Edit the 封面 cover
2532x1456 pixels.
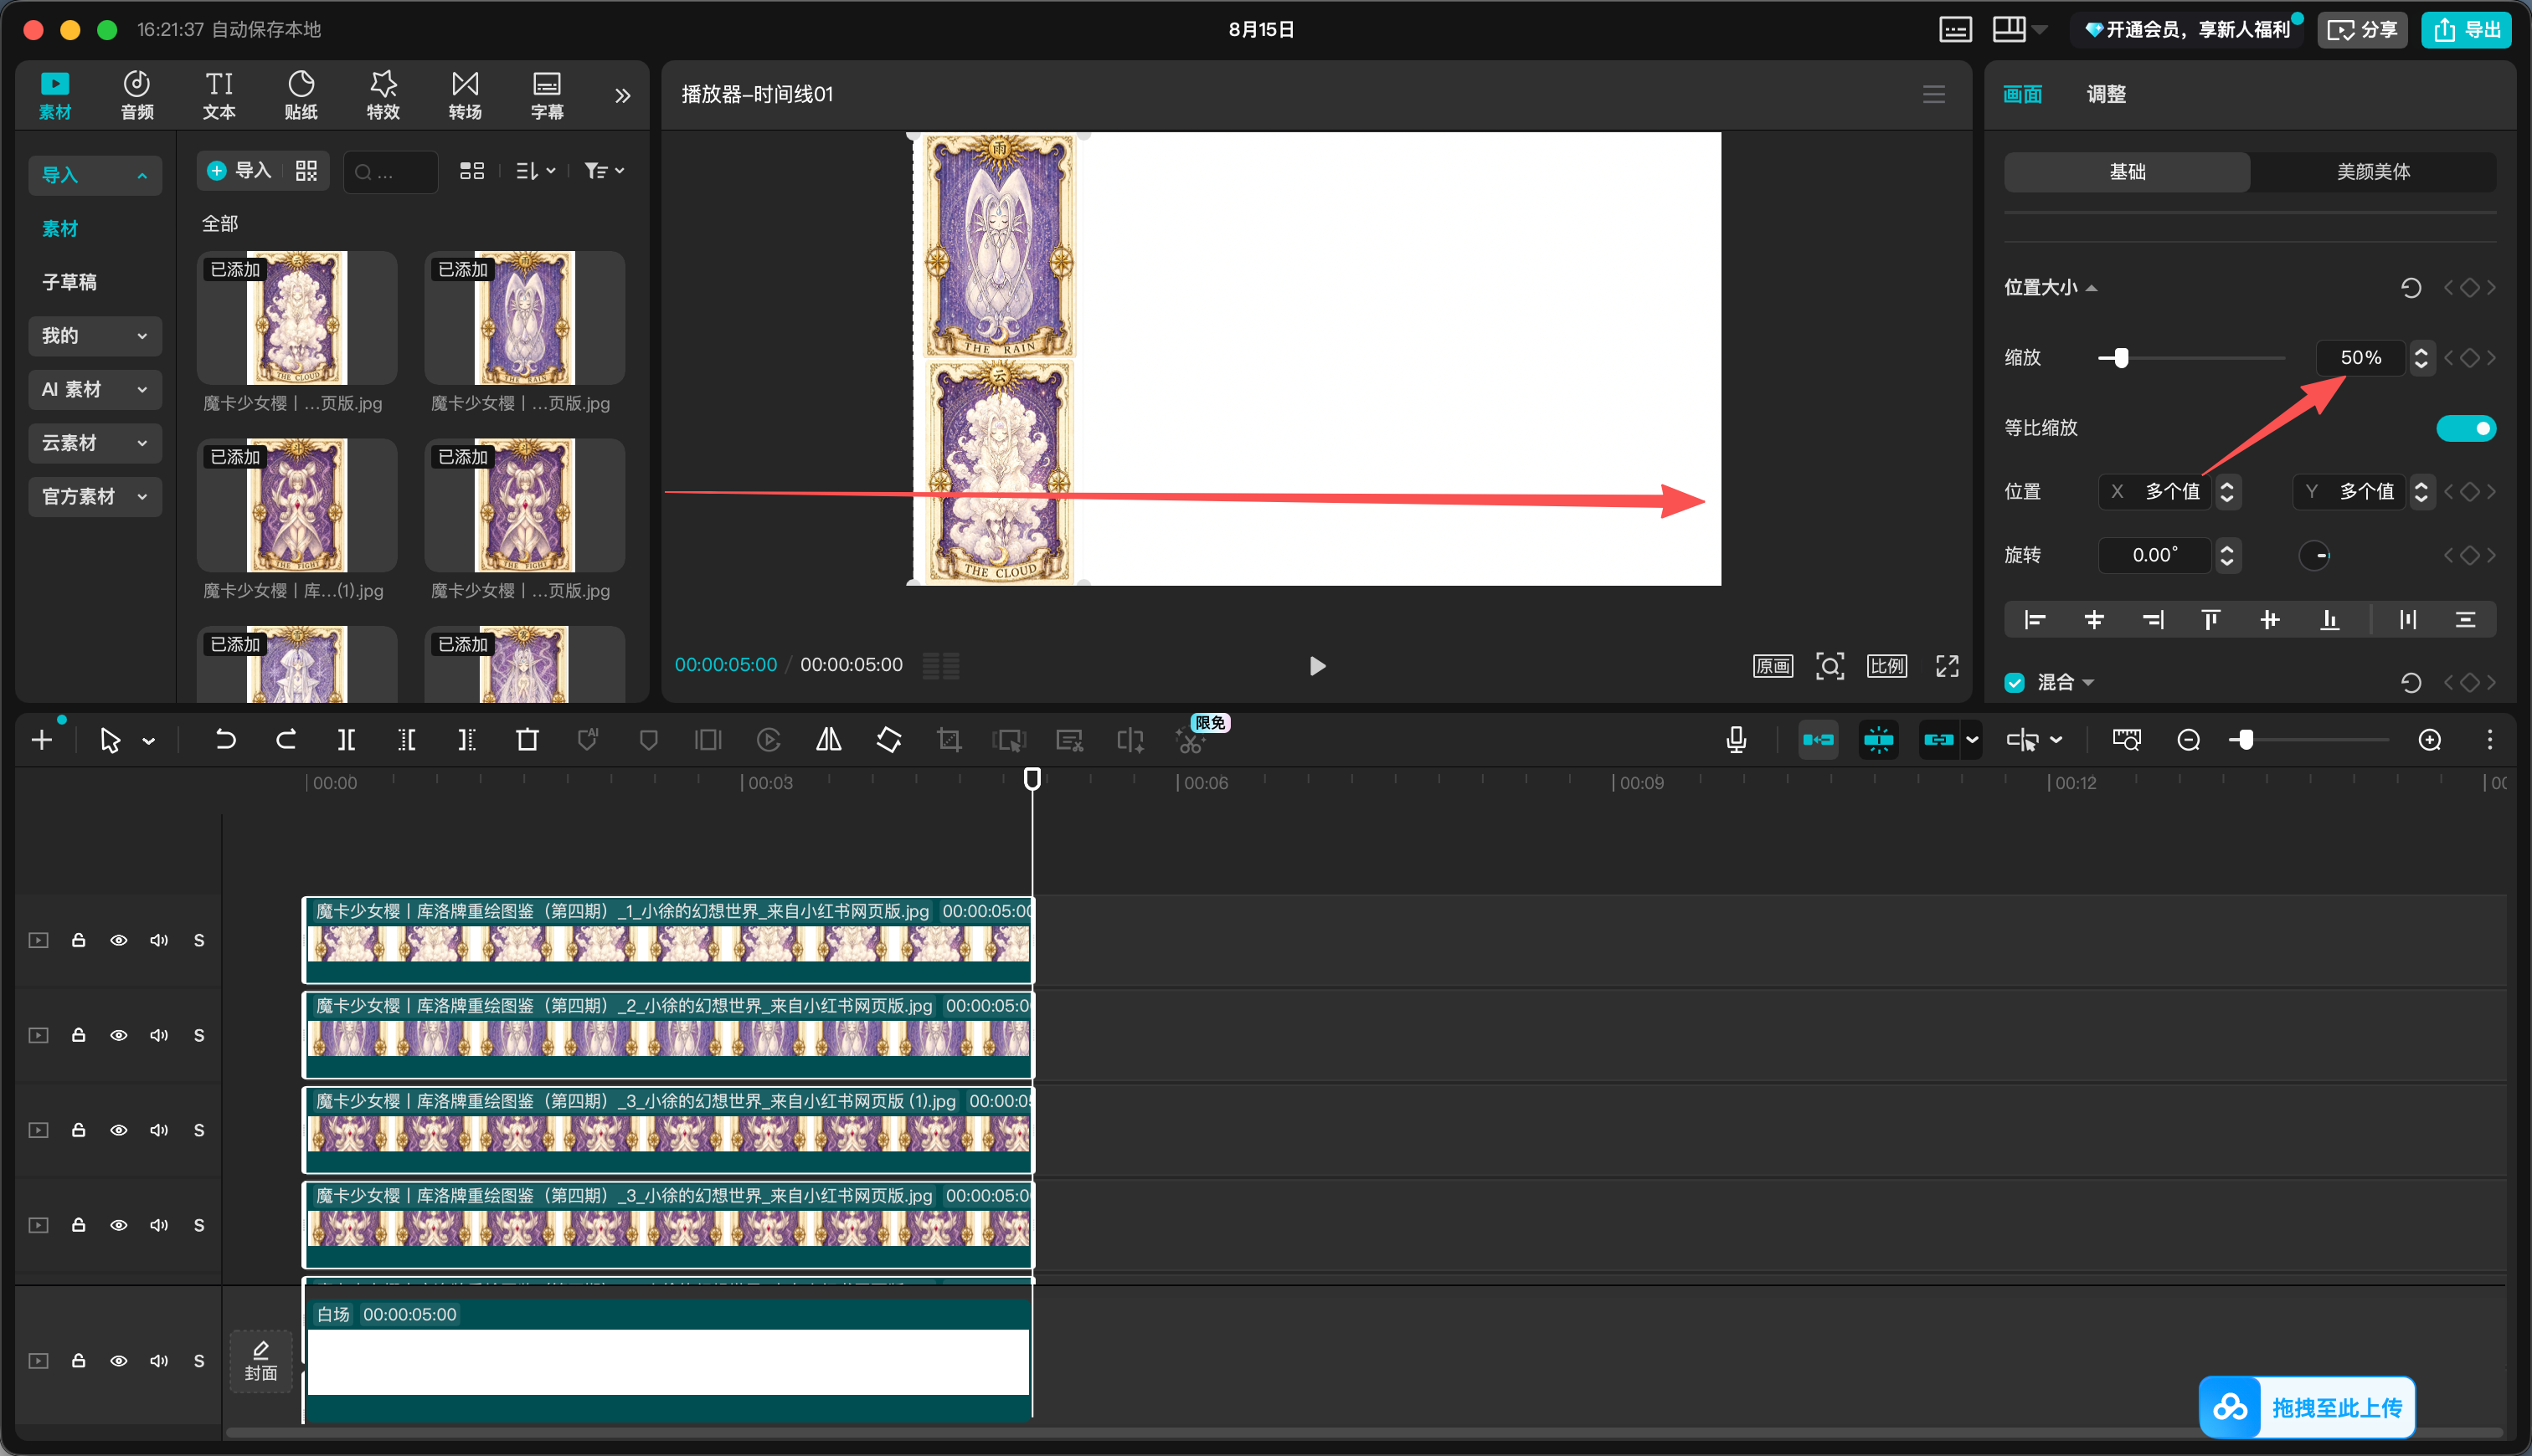(x=261, y=1361)
